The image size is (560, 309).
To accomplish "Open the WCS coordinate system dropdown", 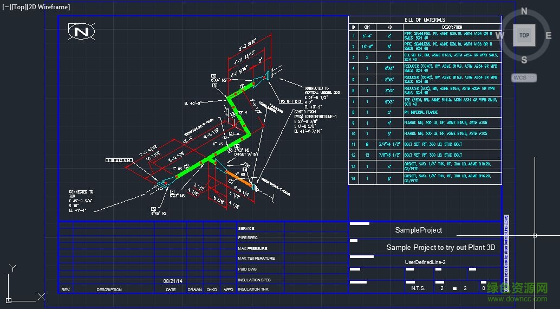I will [x=524, y=78].
